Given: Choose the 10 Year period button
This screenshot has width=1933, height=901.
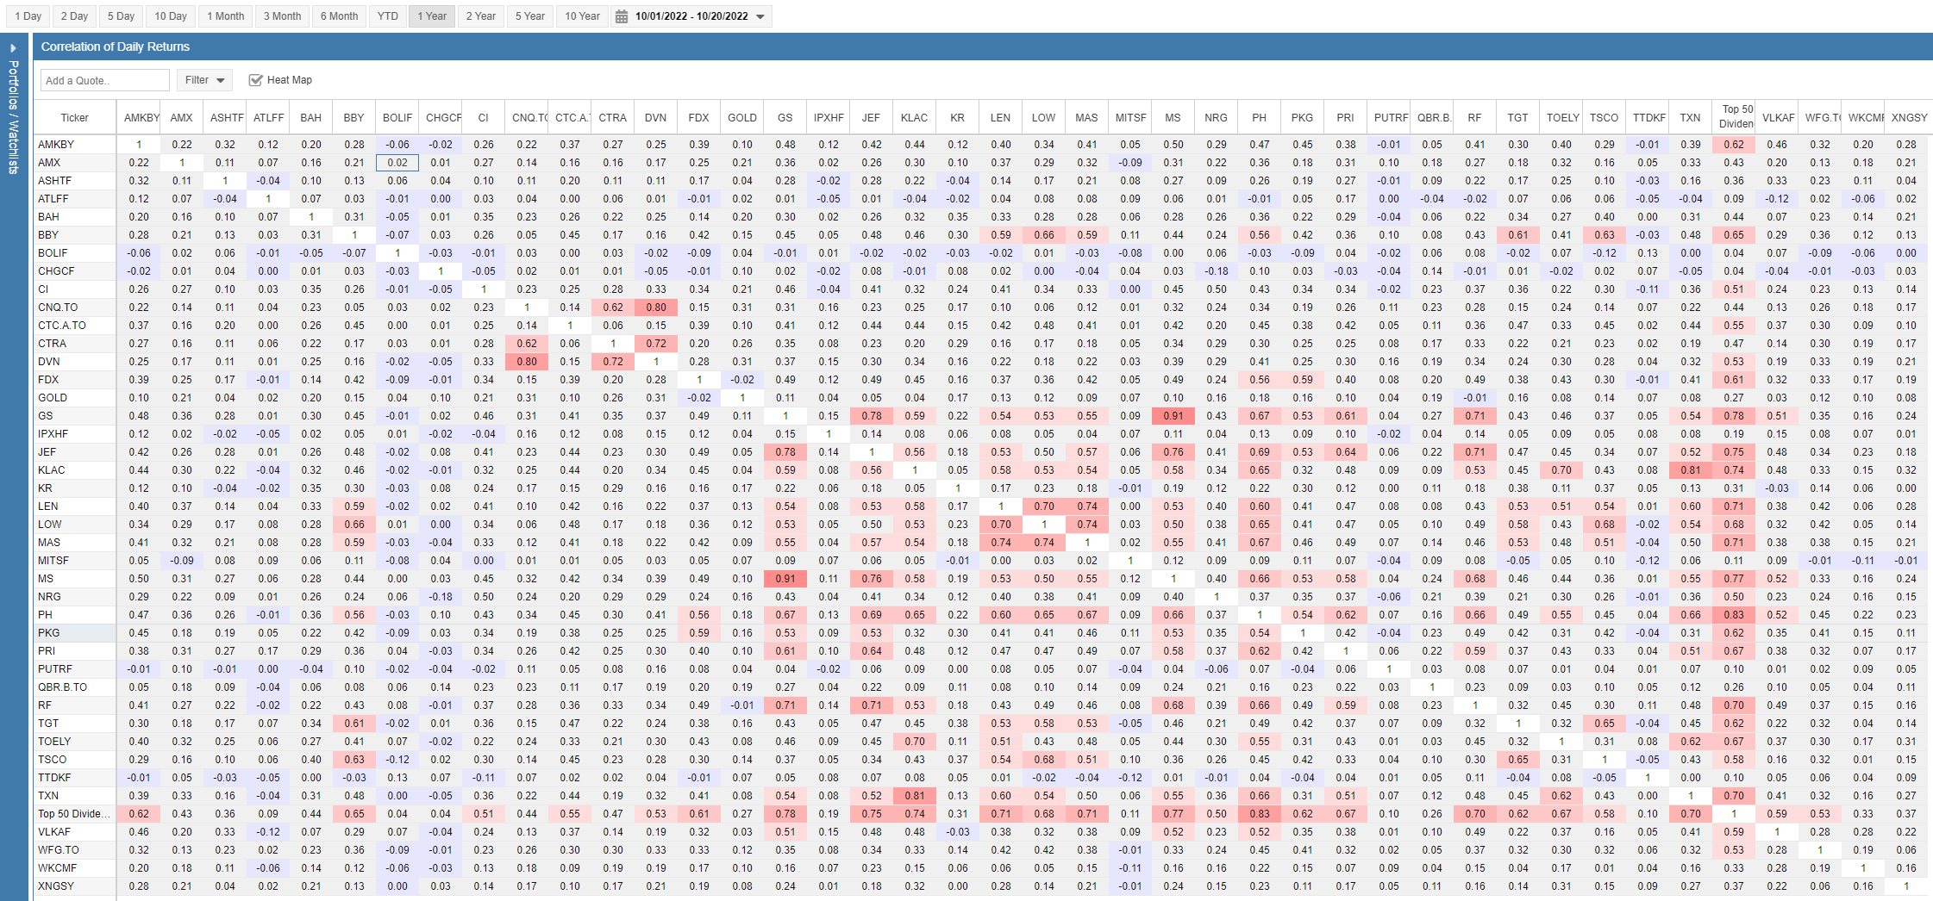Looking at the screenshot, I should (583, 16).
